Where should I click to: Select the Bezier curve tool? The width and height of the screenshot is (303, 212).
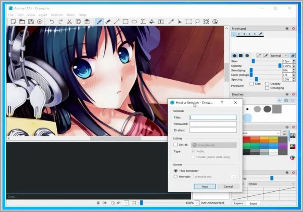pyautogui.click(x=143, y=21)
